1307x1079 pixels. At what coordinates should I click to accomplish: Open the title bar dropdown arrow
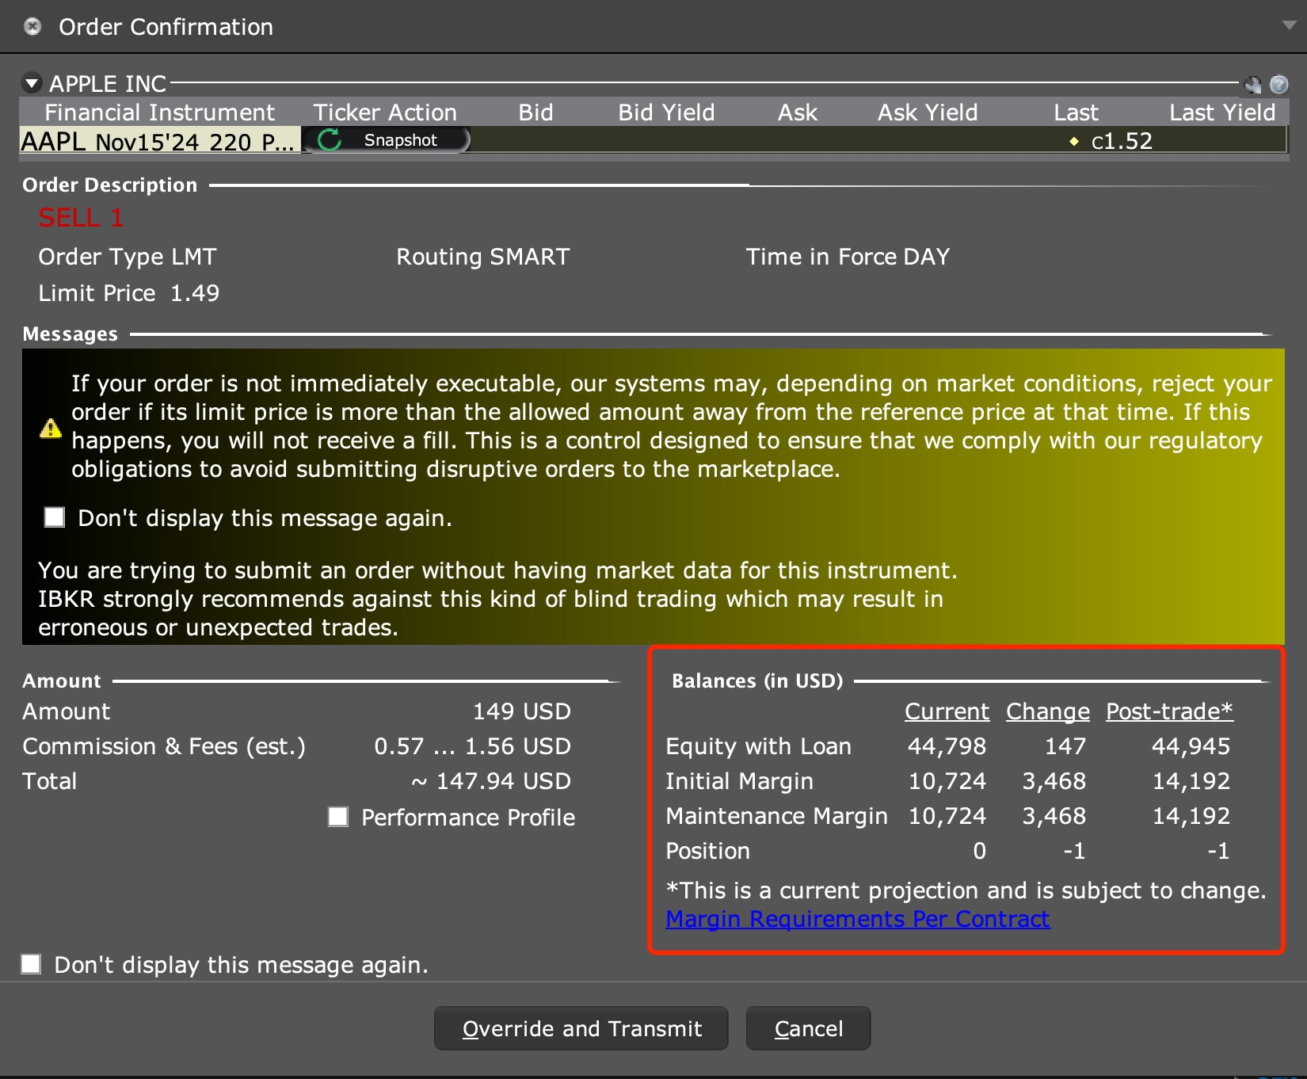1290,25
